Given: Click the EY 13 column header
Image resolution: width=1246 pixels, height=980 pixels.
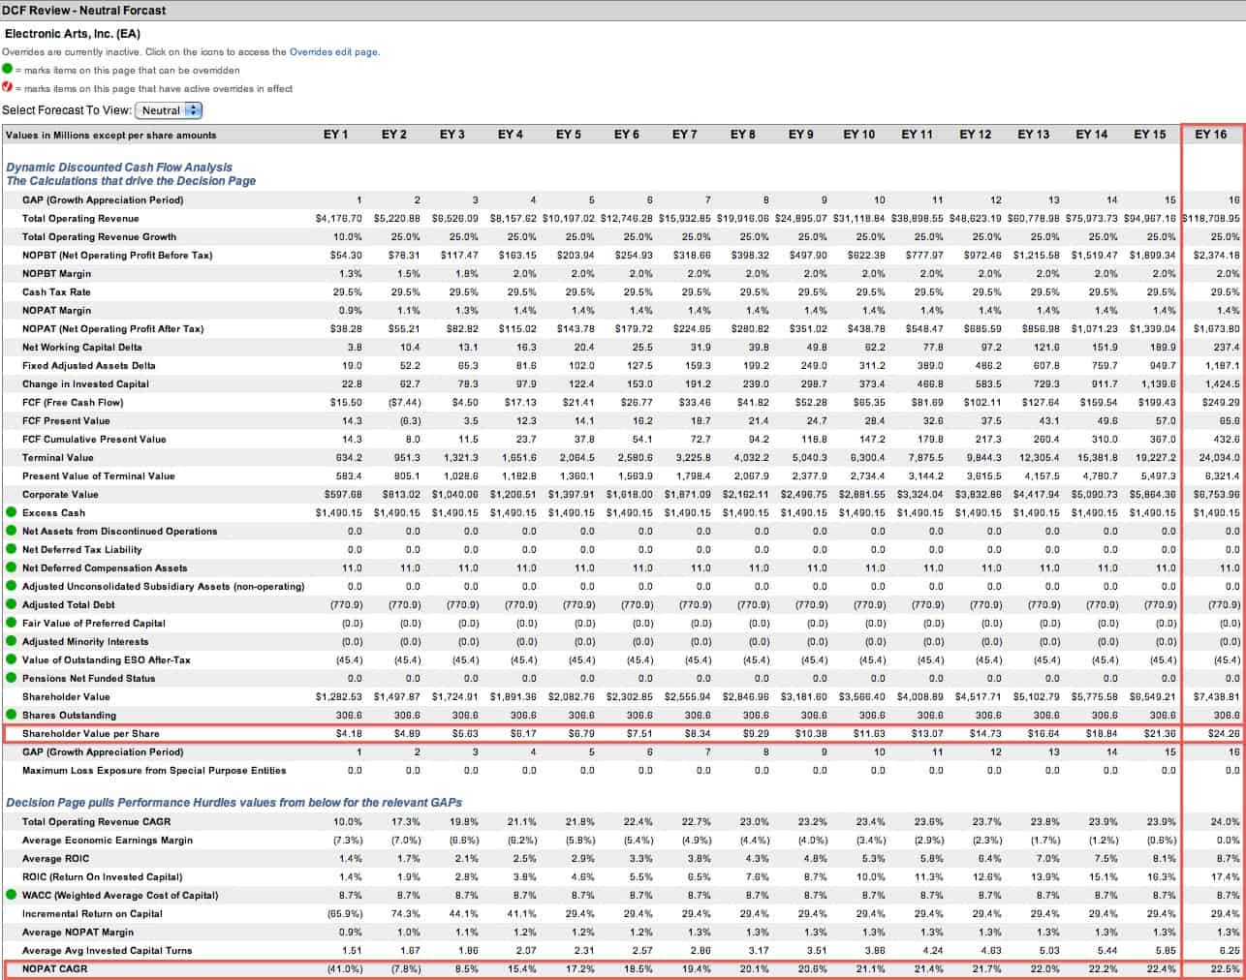Looking at the screenshot, I should point(1033,135).
